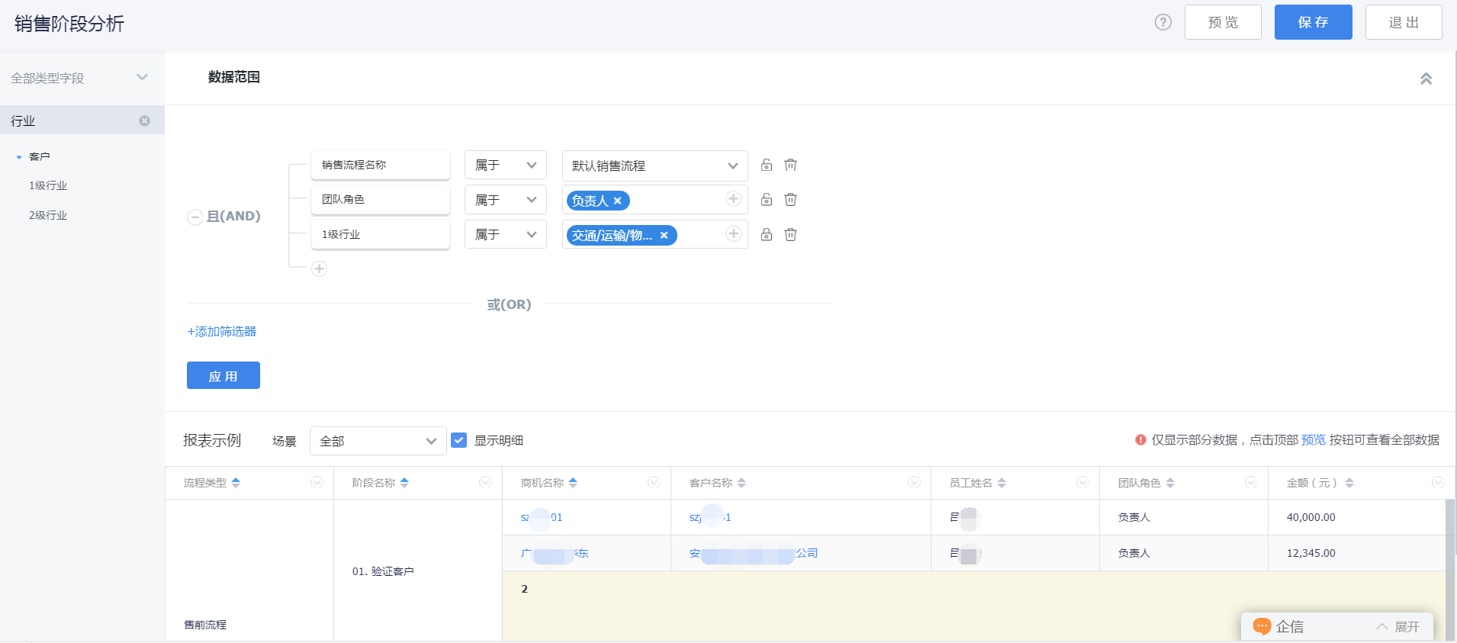This screenshot has height=643, width=1457.
Task: Sort by 商机名称 column
Action: click(x=573, y=483)
